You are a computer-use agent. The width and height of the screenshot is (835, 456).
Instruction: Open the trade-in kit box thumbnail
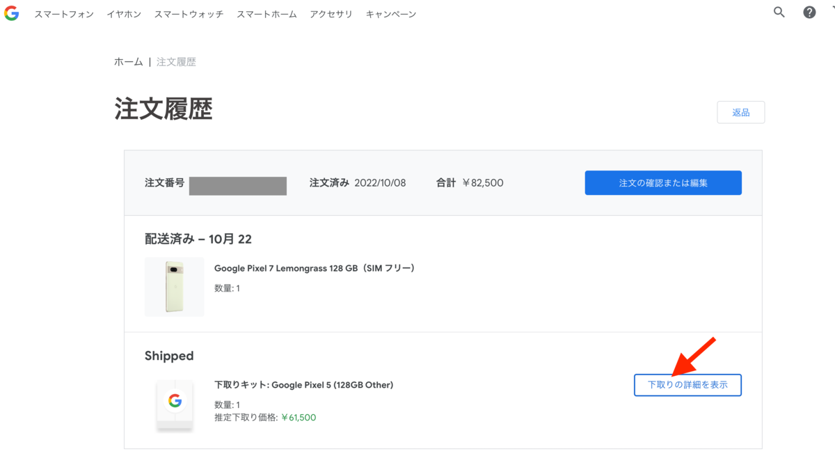point(174,404)
